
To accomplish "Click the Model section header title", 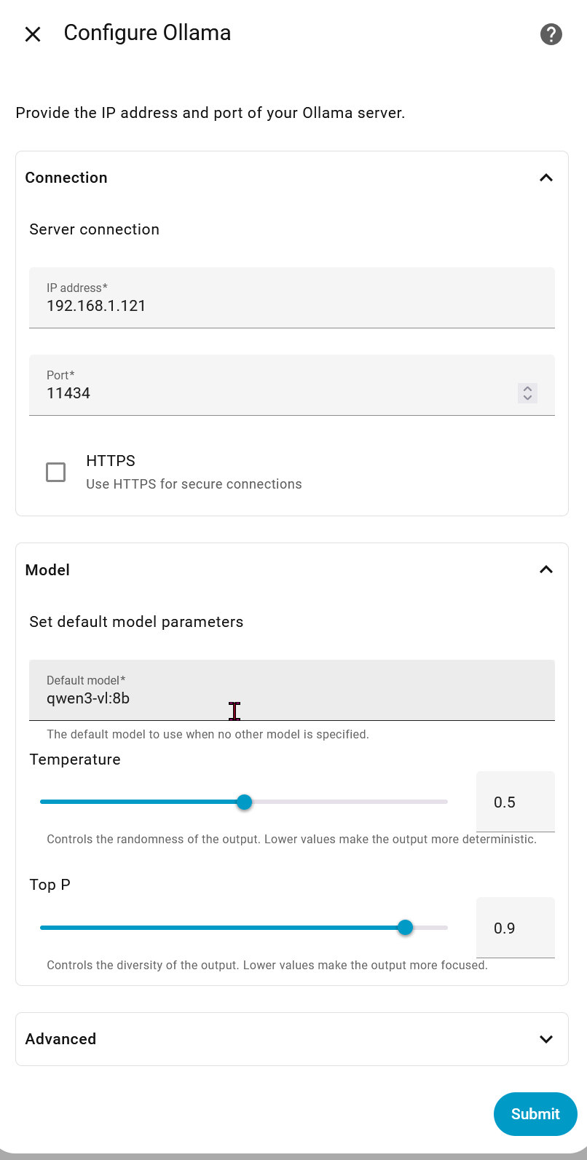I will [x=47, y=569].
